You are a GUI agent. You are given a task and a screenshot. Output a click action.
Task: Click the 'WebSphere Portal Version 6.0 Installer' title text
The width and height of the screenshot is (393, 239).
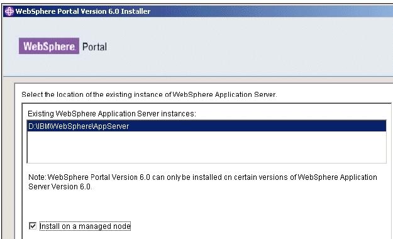point(83,11)
